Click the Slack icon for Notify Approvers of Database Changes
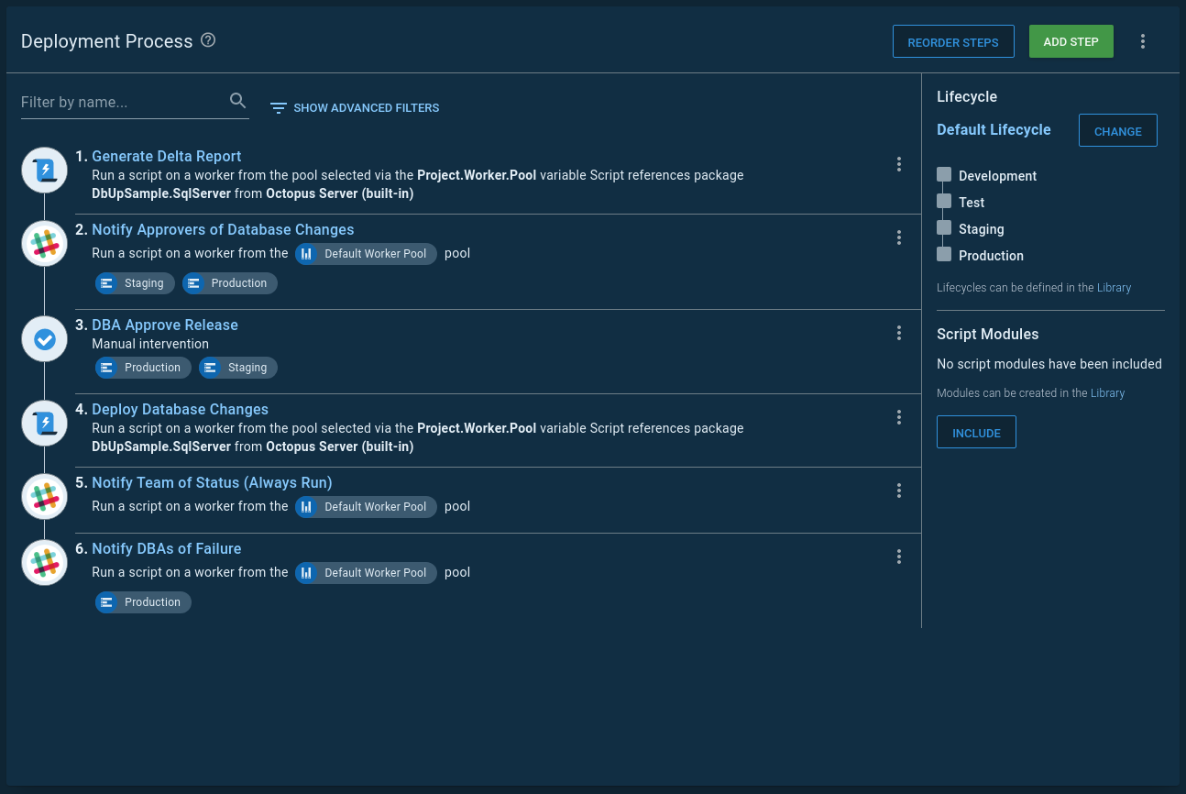This screenshot has height=794, width=1186. pyautogui.click(x=44, y=243)
